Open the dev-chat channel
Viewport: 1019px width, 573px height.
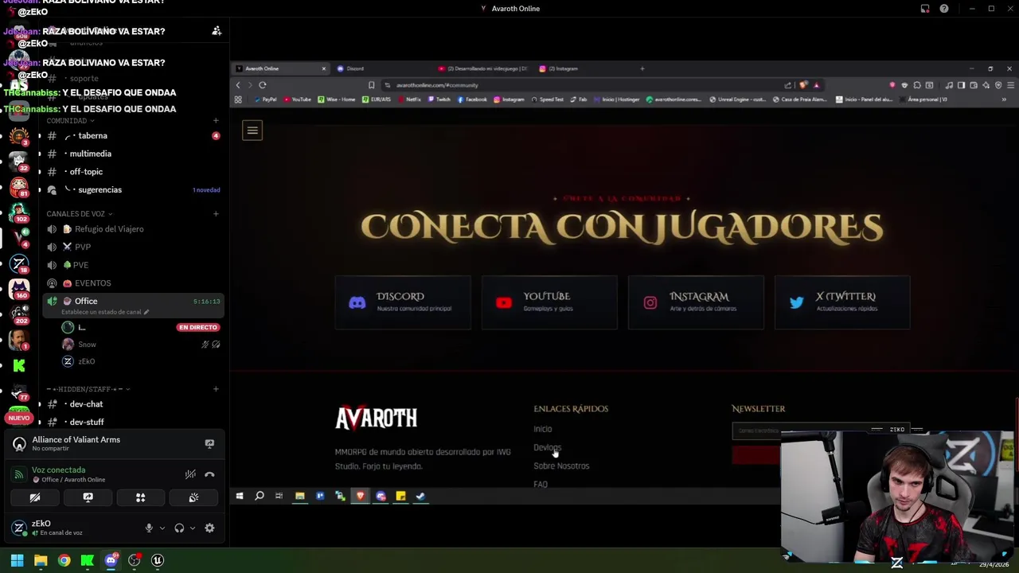click(x=133, y=404)
